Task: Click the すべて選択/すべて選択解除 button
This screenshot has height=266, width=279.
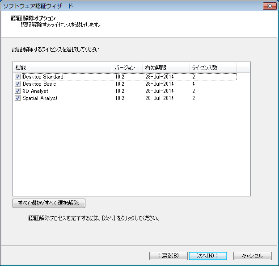Action: (49, 203)
